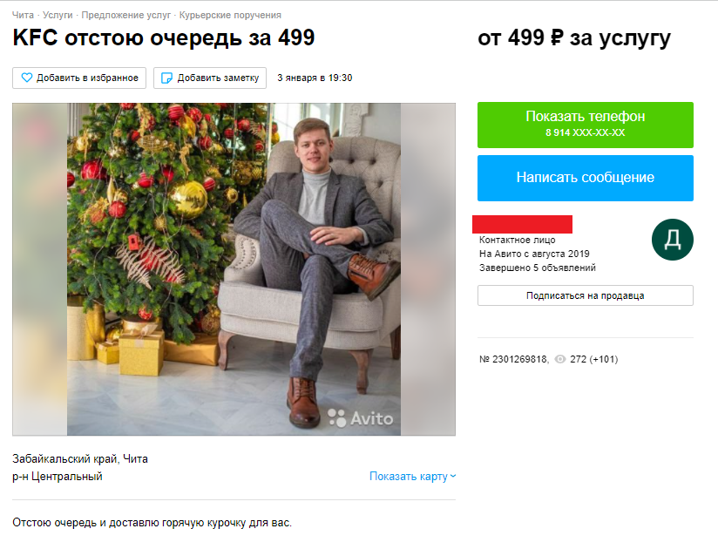The image size is (718, 549).
Task: Click the red redacted seller name
Action: click(x=523, y=224)
